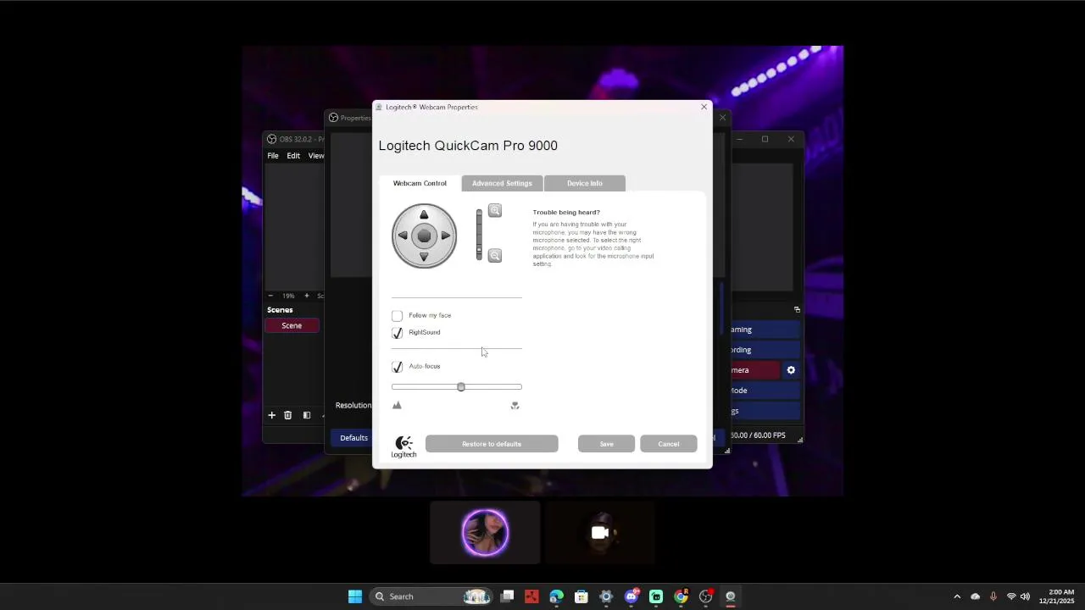Open the Windows Start menu
1085x610 pixels.
pos(355,596)
